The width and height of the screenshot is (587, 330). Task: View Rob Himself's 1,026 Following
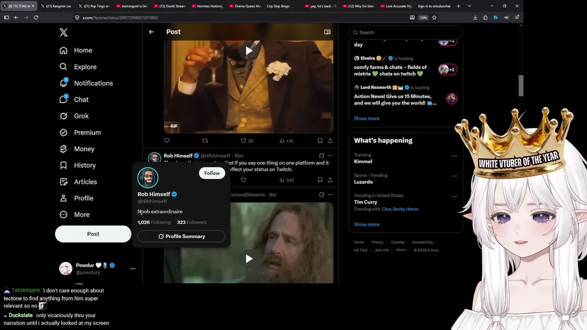point(154,222)
